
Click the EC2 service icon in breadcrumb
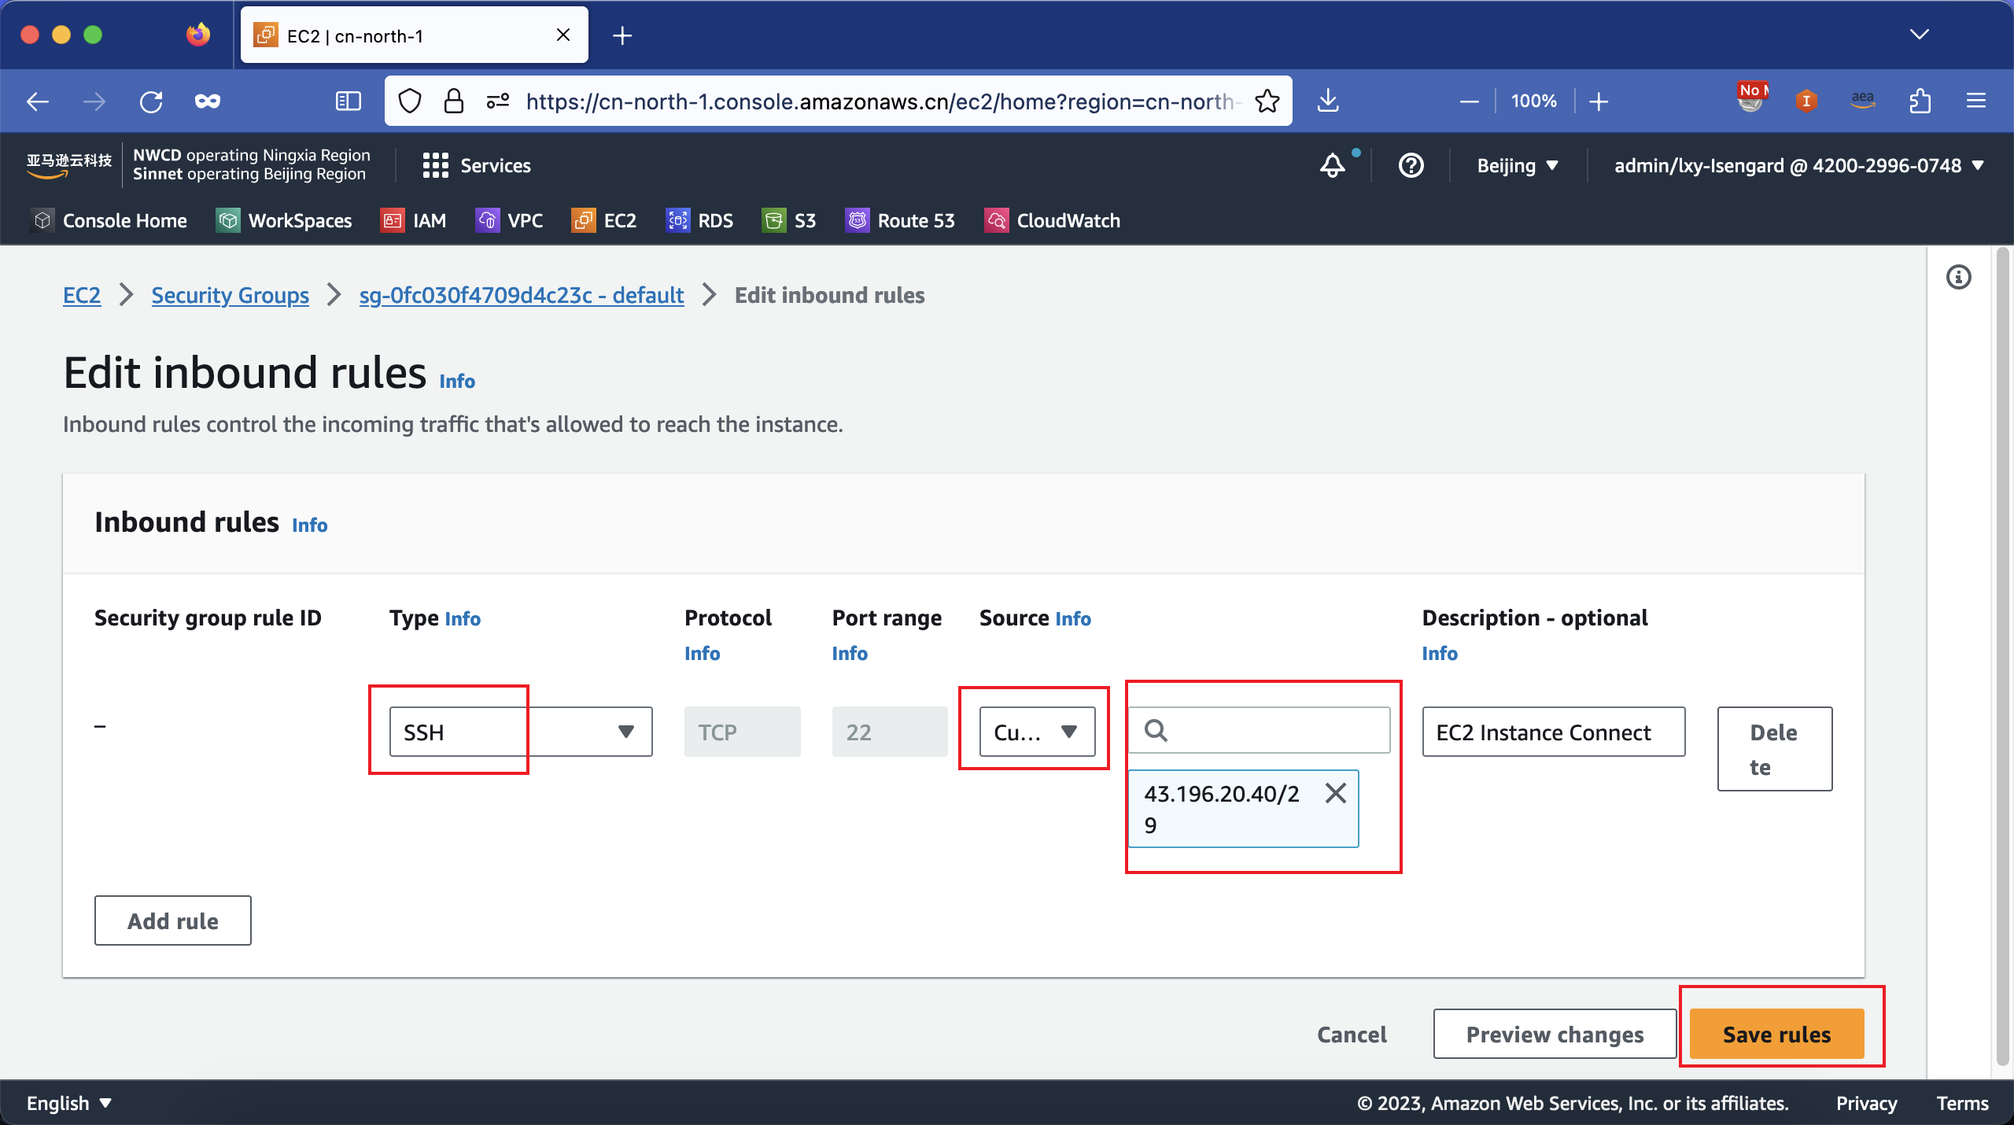pos(82,293)
